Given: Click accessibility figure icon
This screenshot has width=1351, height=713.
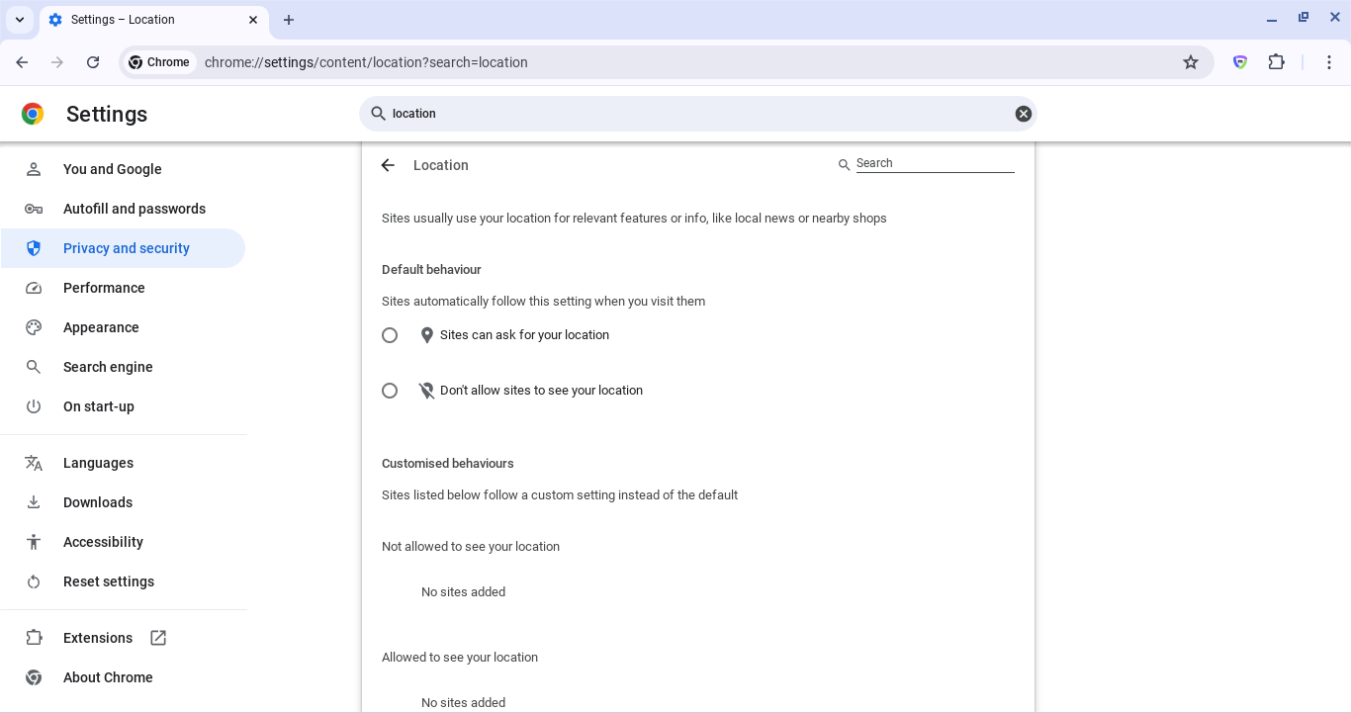Looking at the screenshot, I should coord(34,542).
